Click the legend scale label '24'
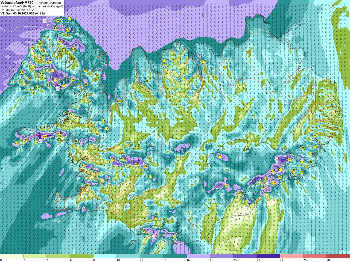This screenshot has width=350, height=262. pyautogui.click(x=282, y=260)
